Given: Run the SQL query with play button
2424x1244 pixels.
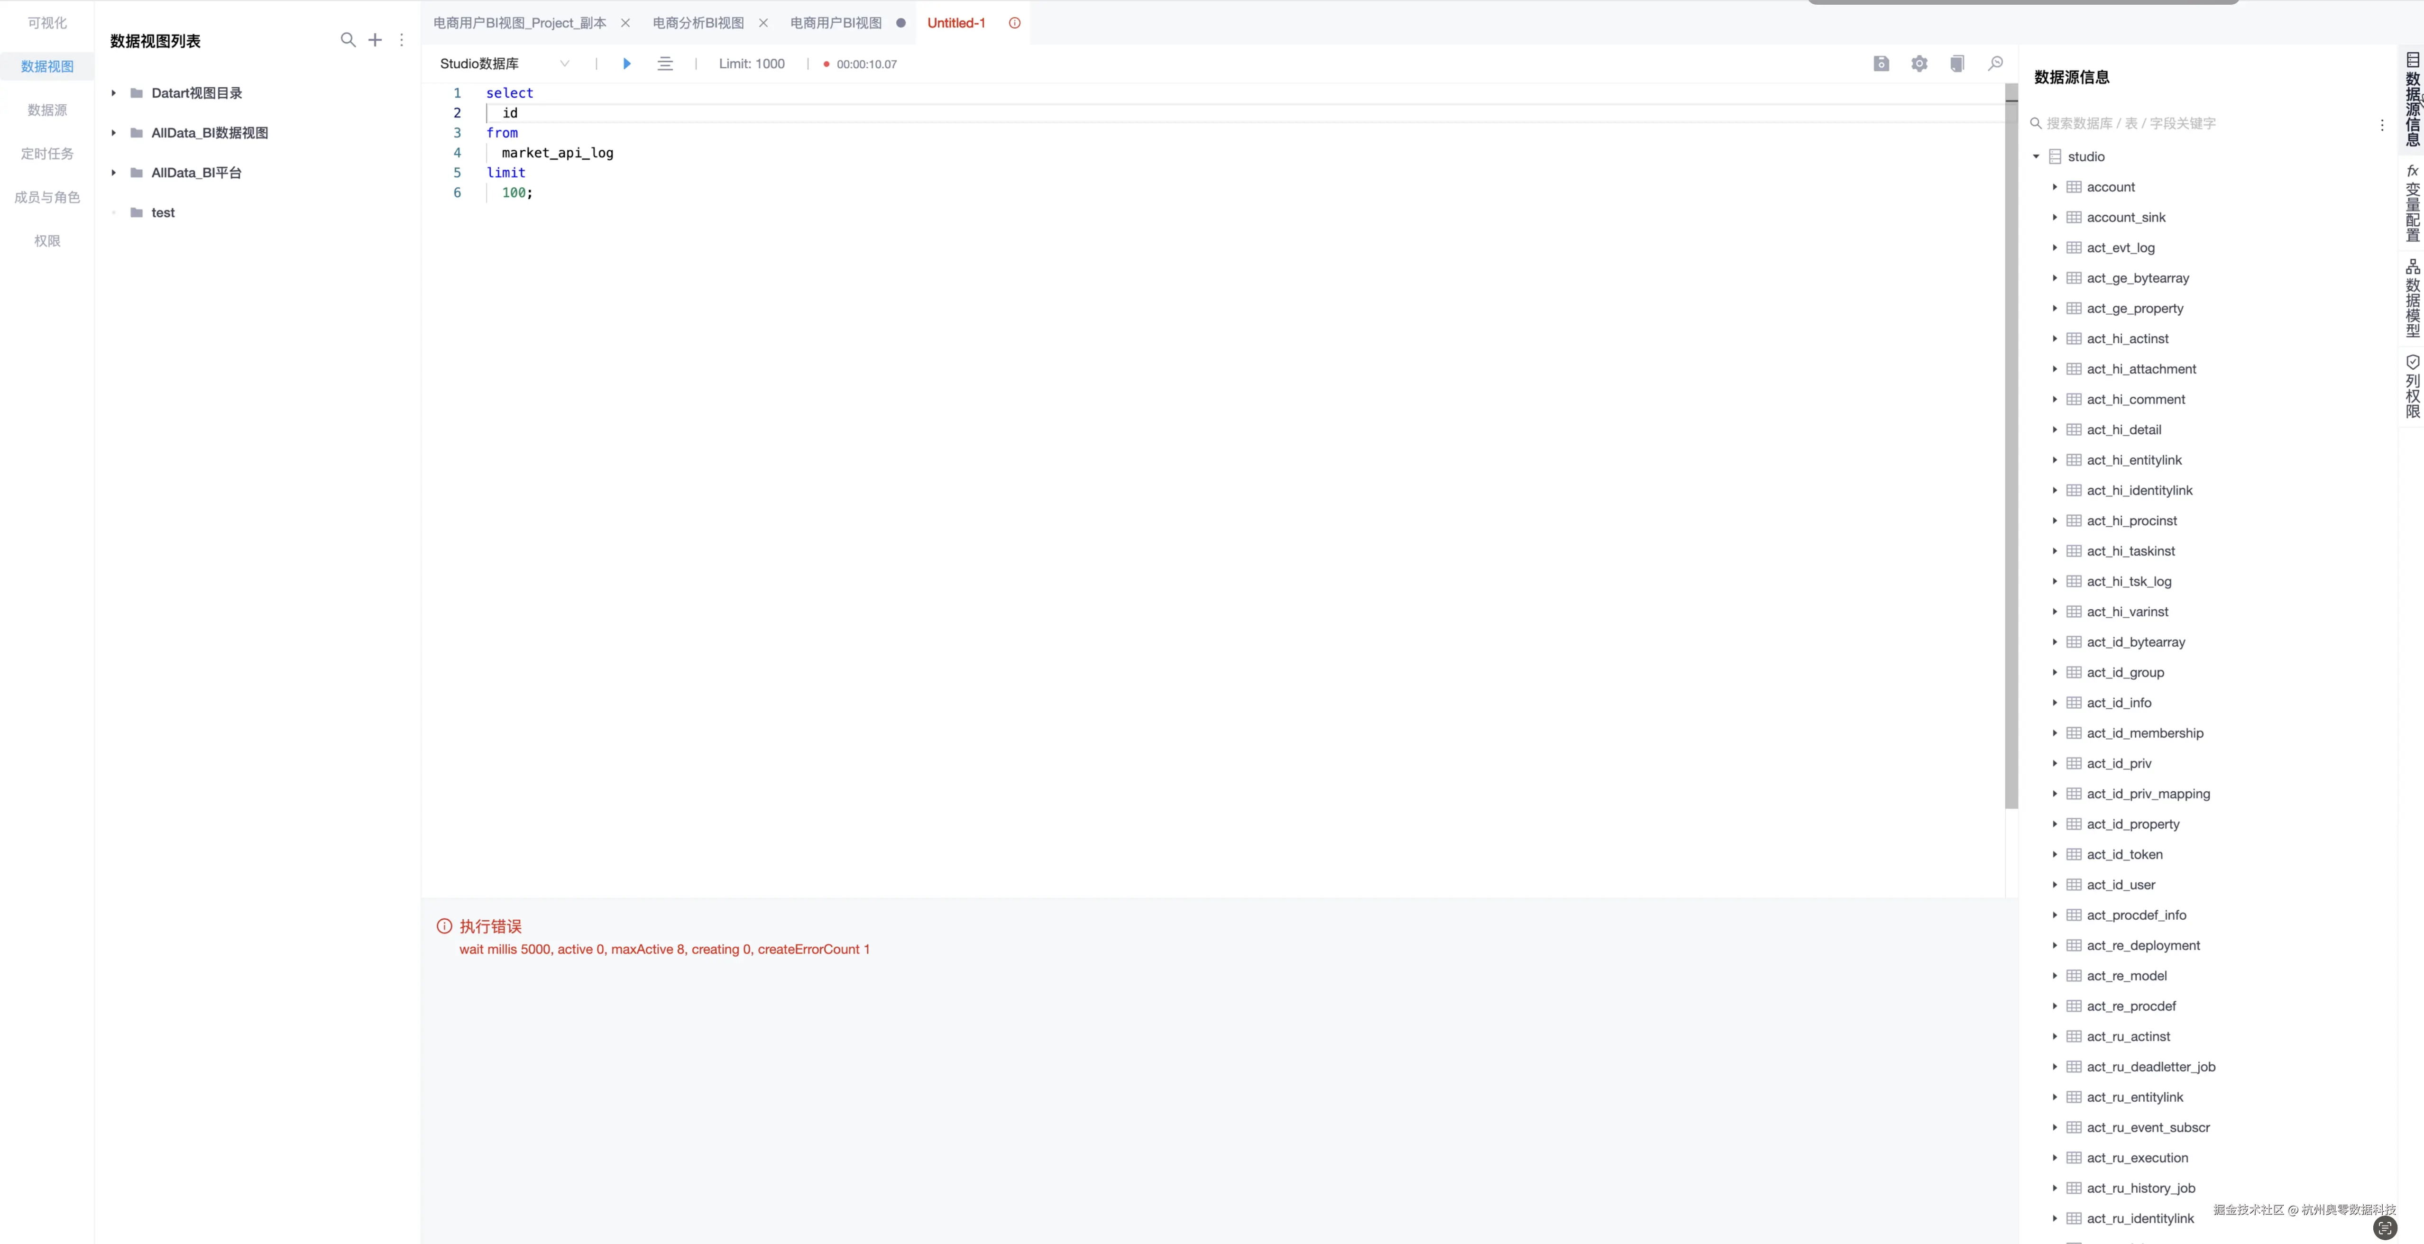Looking at the screenshot, I should [627, 64].
